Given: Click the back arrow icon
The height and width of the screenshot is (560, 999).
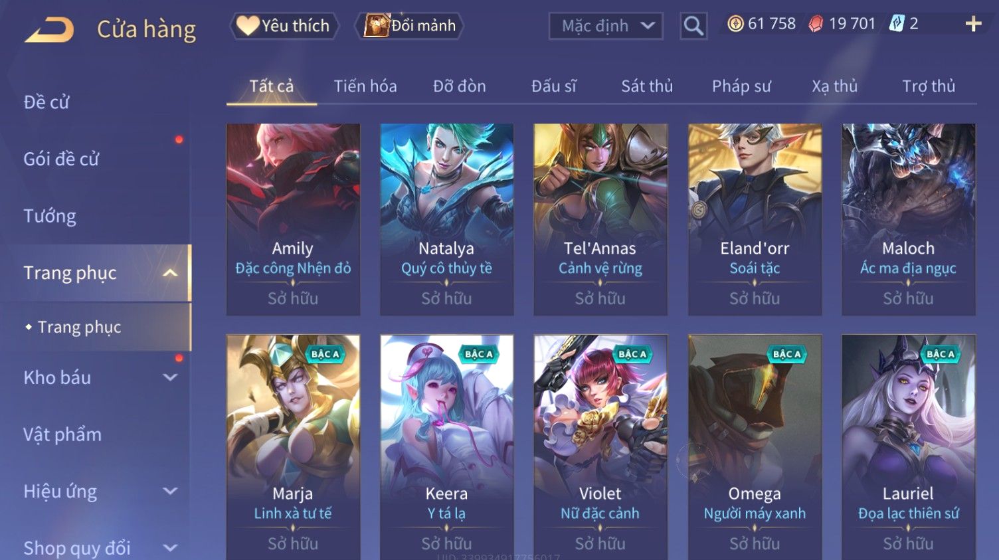Looking at the screenshot, I should coord(49,30).
